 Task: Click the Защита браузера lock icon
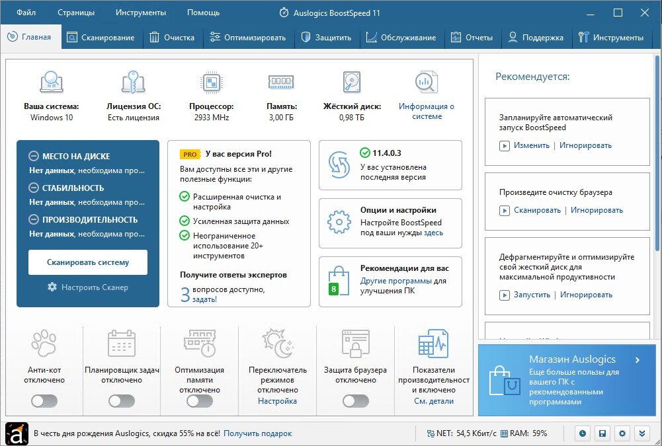pos(356,344)
